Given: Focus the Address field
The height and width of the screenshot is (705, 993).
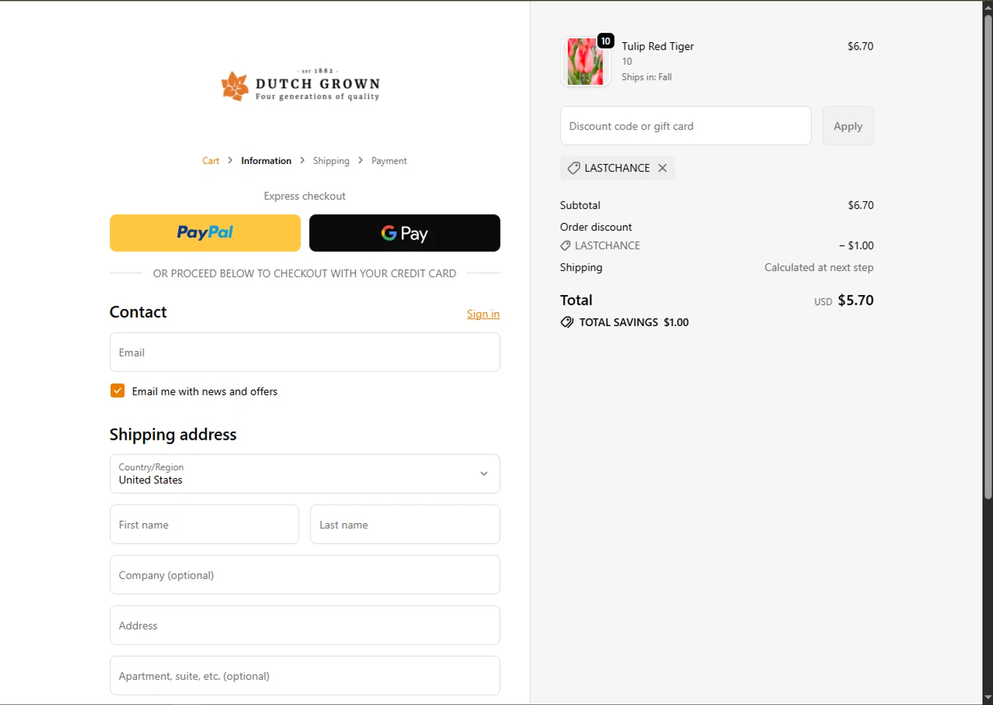Looking at the screenshot, I should [x=305, y=625].
